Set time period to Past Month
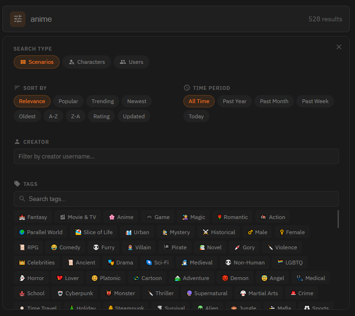This screenshot has height=316, width=355. [274, 101]
